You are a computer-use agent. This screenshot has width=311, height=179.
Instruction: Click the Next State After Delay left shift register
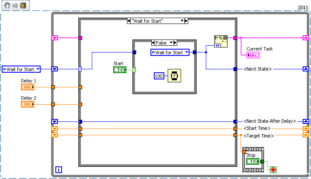point(54,121)
